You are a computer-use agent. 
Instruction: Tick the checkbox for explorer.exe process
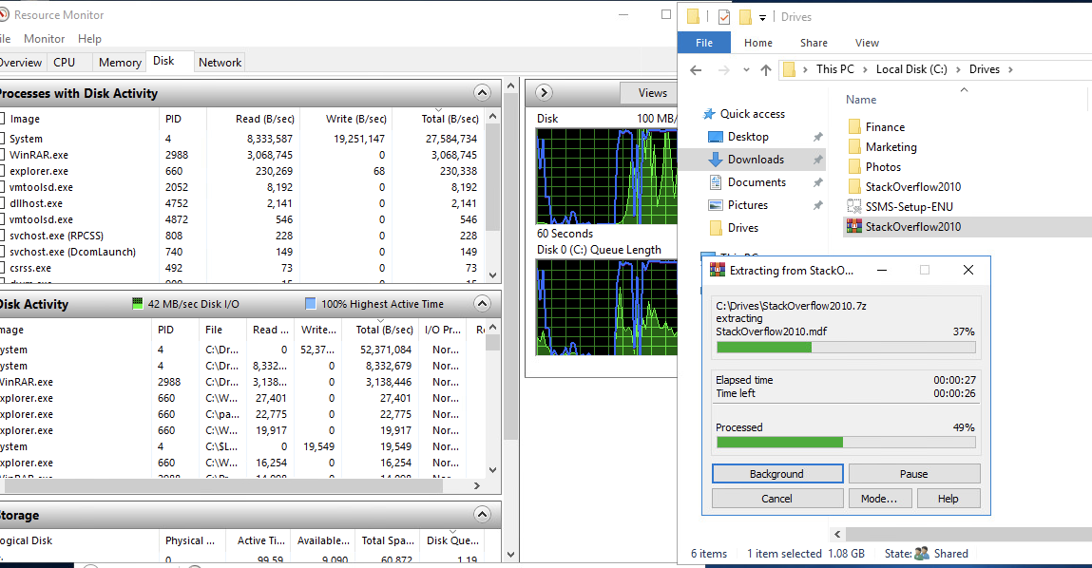(2, 171)
